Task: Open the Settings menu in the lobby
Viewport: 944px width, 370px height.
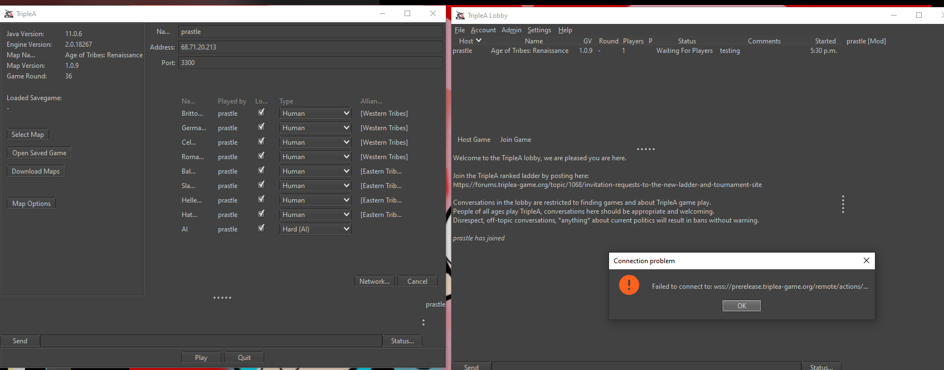Action: (539, 30)
